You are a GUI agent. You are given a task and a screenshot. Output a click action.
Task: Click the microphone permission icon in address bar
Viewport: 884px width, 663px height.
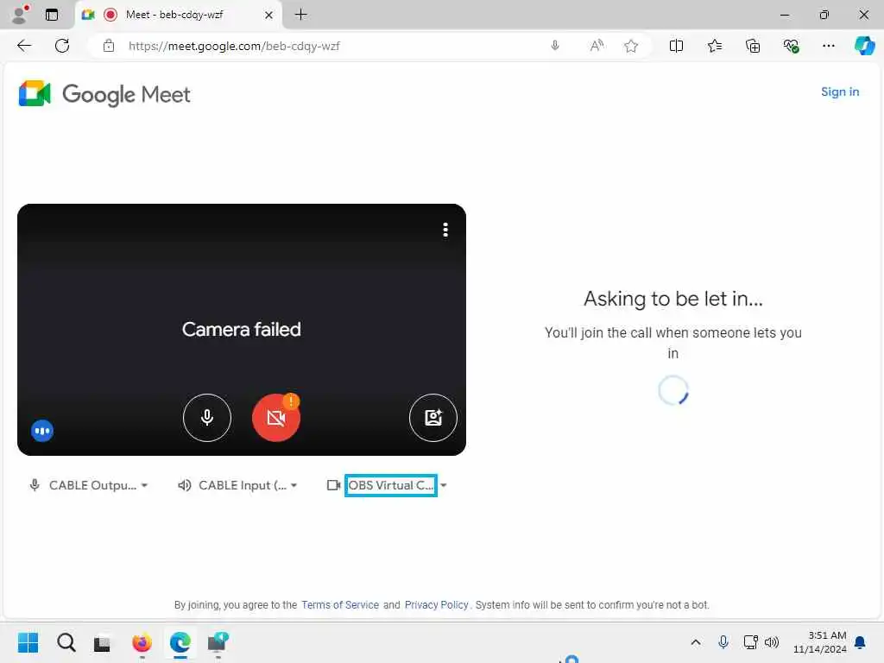555,46
